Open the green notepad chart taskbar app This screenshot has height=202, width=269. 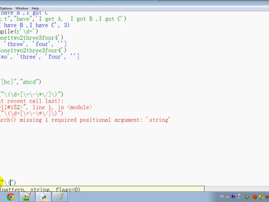click(x=27, y=197)
